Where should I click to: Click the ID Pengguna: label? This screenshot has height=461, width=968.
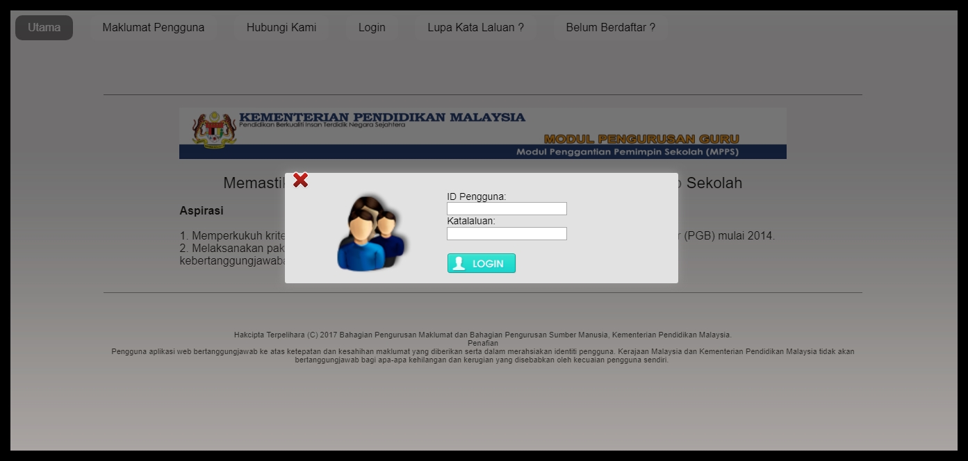pyautogui.click(x=477, y=196)
